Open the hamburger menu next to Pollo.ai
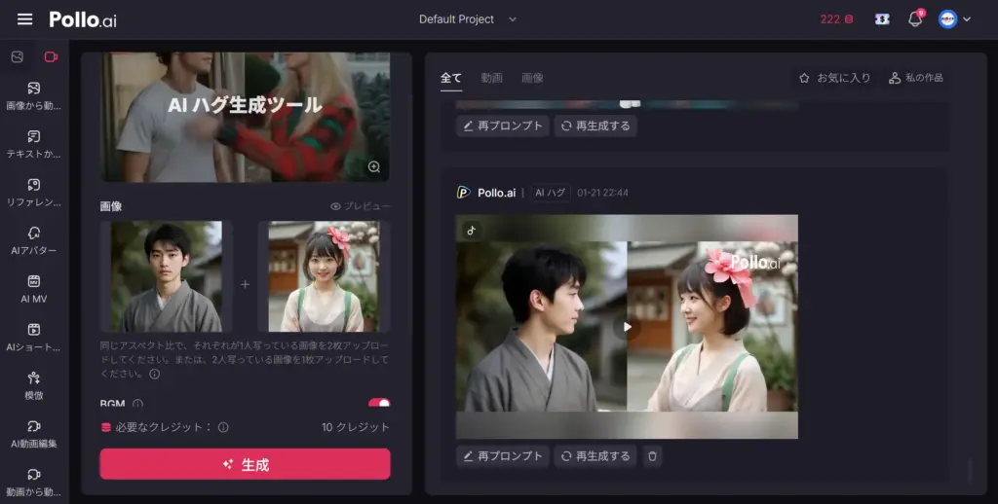Screen dimensions: 998x504 tap(24, 19)
